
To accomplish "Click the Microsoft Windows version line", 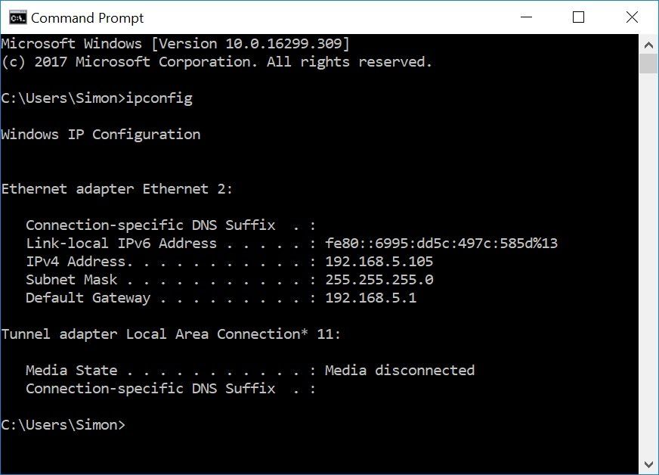I will pos(174,43).
